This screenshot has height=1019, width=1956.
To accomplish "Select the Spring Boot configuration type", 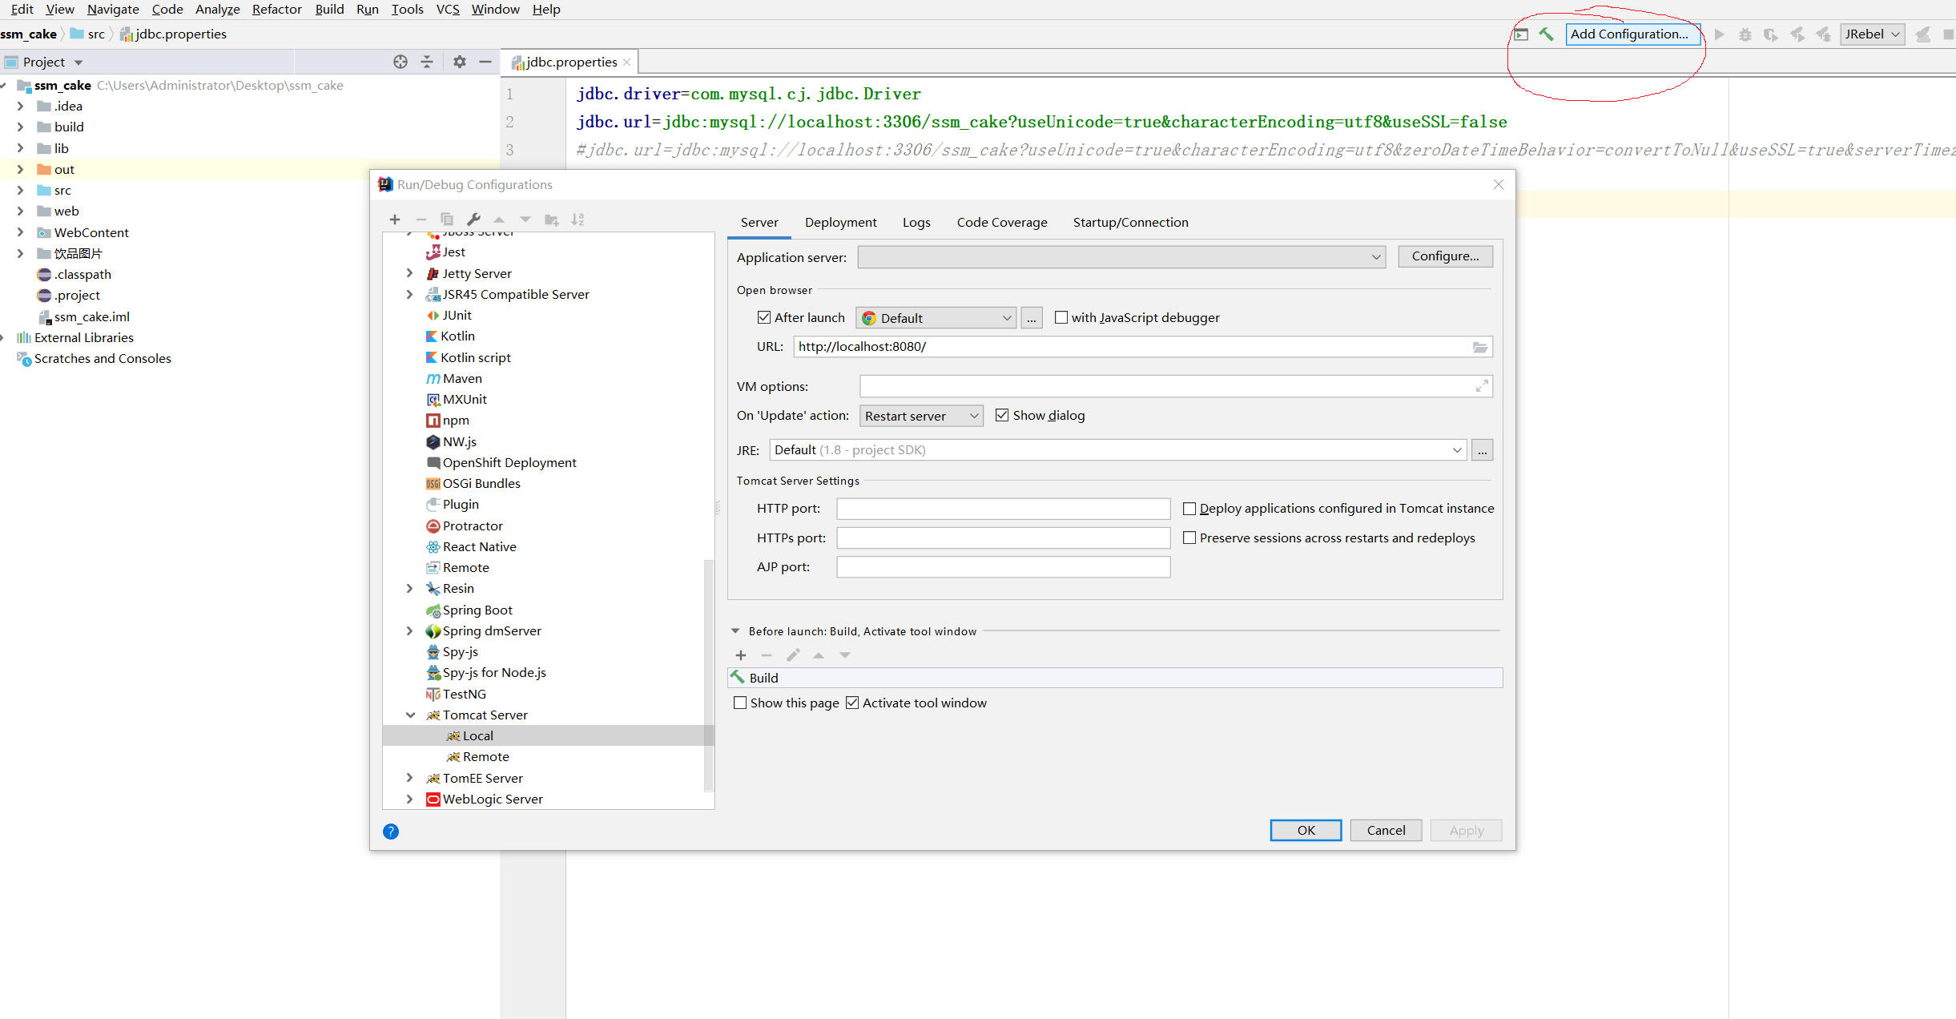I will 477,610.
